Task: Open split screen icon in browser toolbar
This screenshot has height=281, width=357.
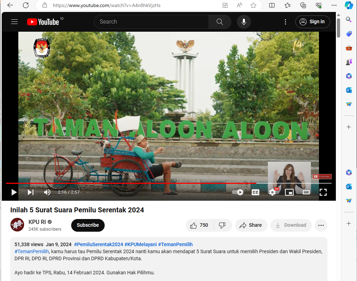Action: coord(272,5)
